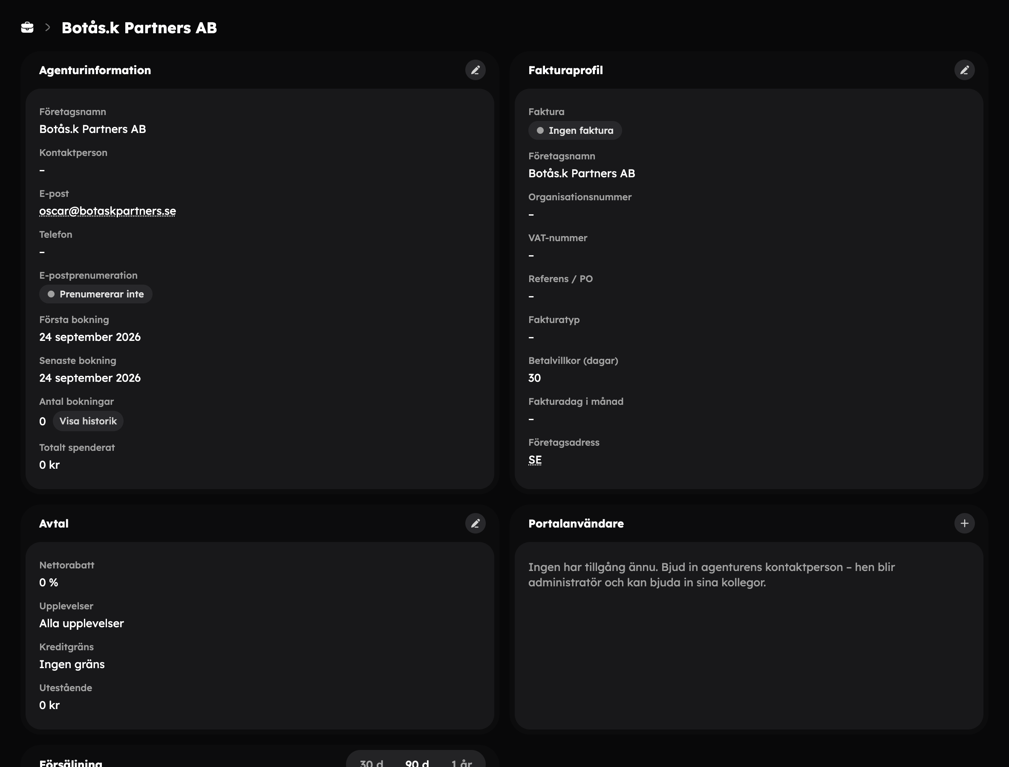Screen dimensions: 1009x767
Task: Click the Visa historik button
Action: (x=88, y=421)
